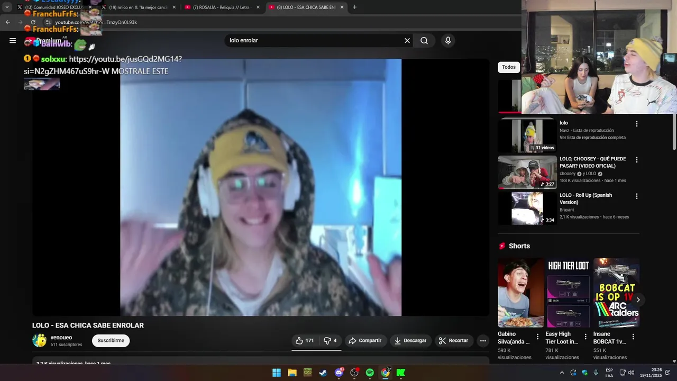
Task: Open the tray microphone icon
Action: point(596,373)
